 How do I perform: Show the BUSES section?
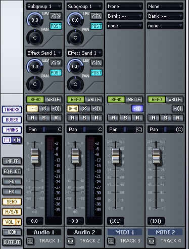pyautogui.click(x=12, y=120)
